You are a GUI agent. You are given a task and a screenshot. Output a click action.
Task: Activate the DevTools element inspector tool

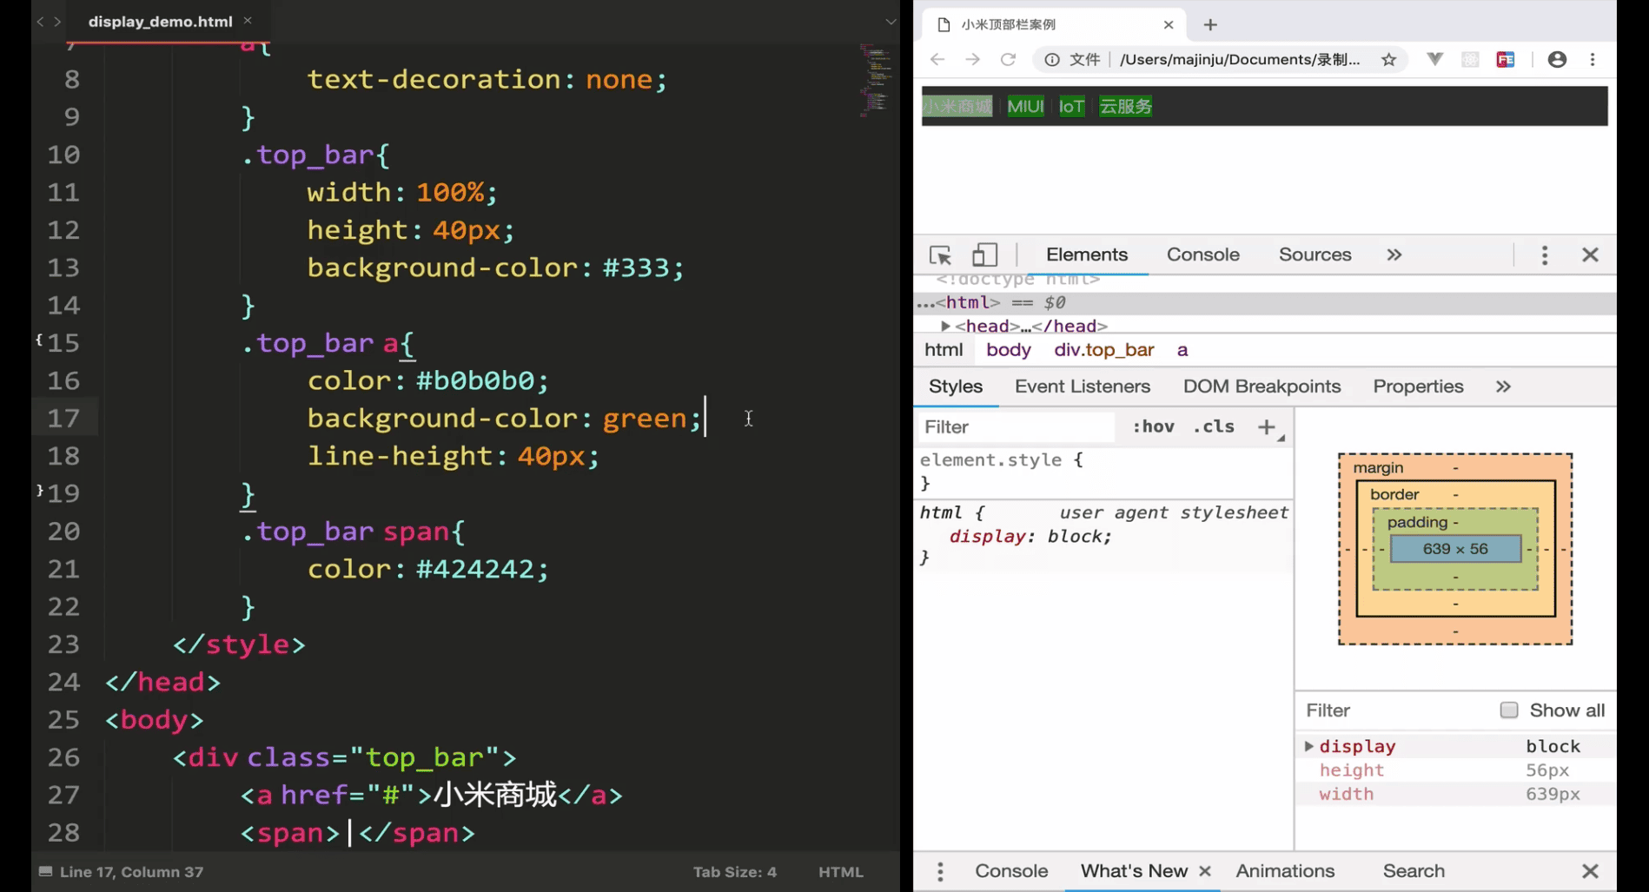point(940,255)
